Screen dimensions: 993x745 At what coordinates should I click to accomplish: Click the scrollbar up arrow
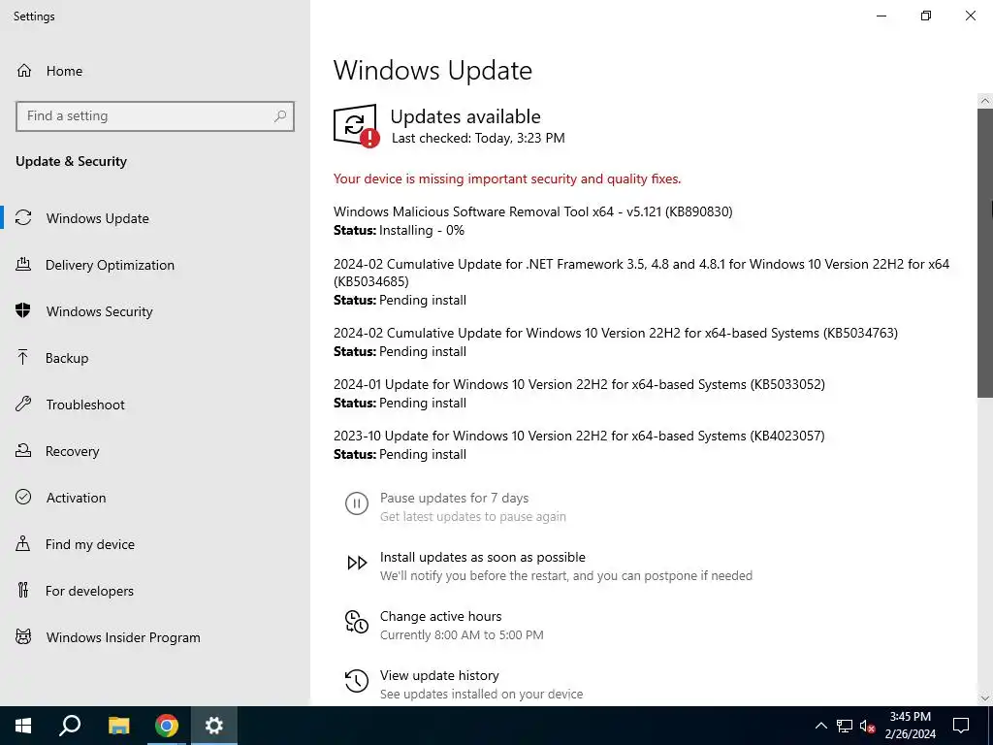point(985,100)
